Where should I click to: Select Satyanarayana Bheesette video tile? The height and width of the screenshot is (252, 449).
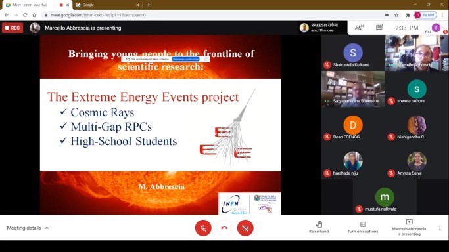pos(353,89)
